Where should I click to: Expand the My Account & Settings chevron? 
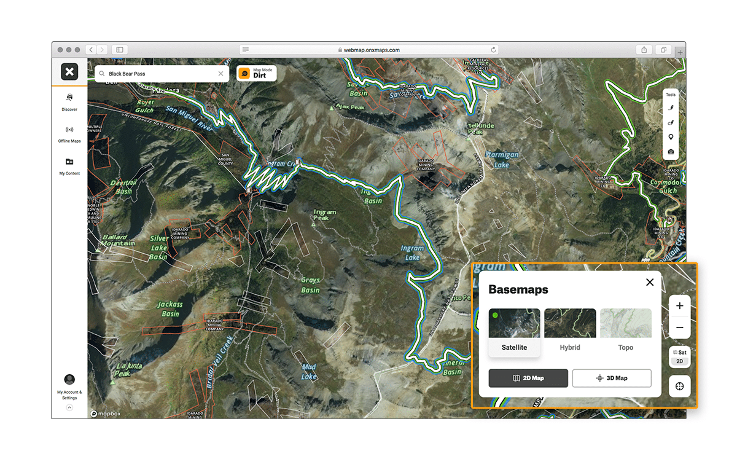[69, 407]
